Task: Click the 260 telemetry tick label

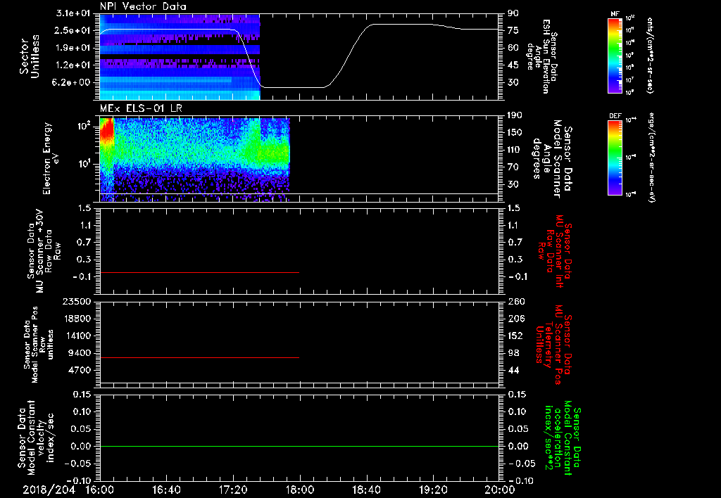Action: [516, 301]
